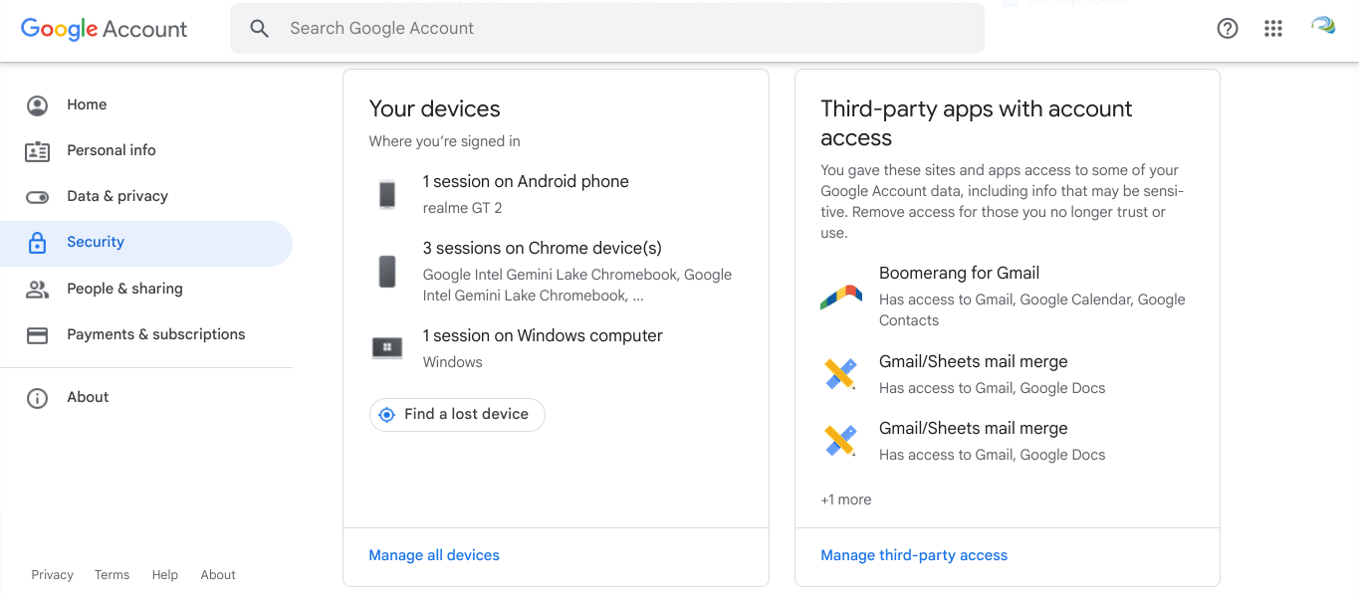Viewport: 1359px width, 599px height.
Task: Click the profile avatar picture
Action: coord(1323,27)
